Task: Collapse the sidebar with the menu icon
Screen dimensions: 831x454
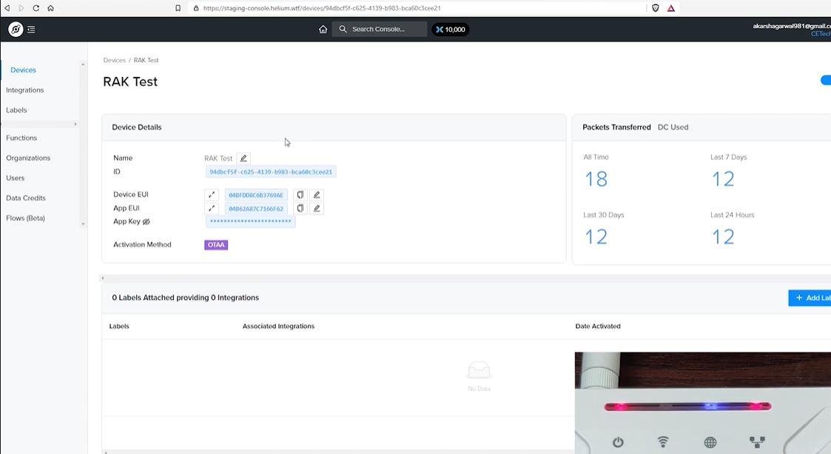Action: pos(31,30)
